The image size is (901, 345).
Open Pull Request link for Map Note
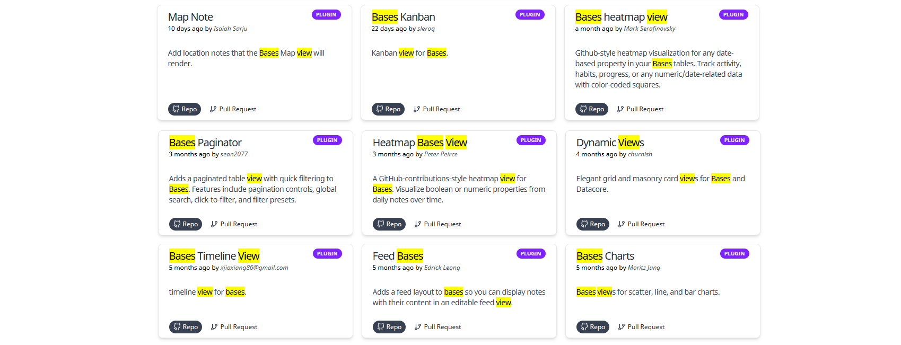tap(233, 109)
